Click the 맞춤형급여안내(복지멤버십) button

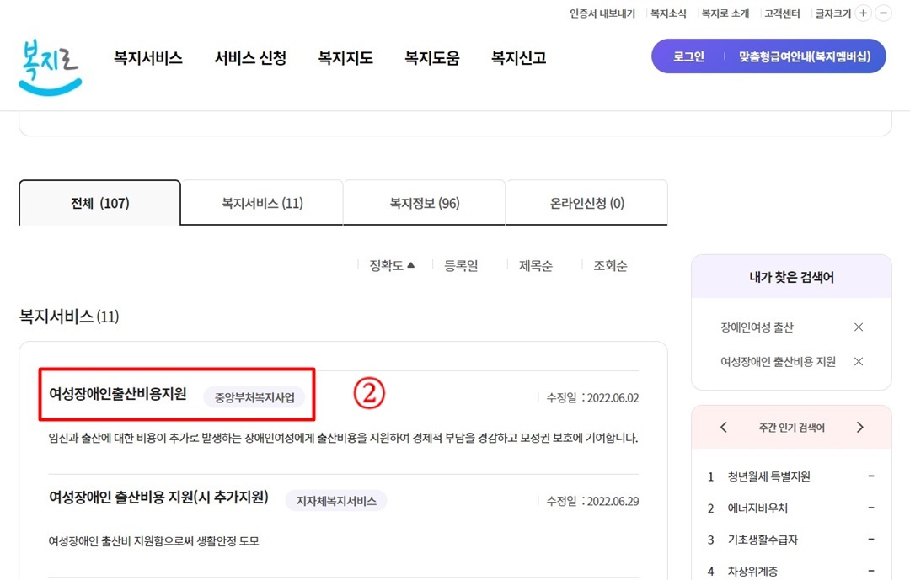point(803,56)
